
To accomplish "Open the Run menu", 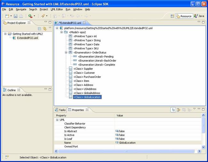I will coord(68,9).
